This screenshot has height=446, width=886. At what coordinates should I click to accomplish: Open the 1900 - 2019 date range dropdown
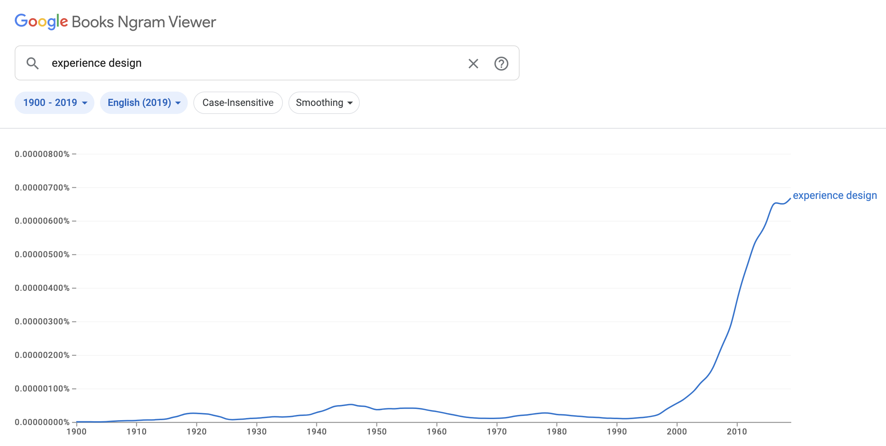point(55,103)
